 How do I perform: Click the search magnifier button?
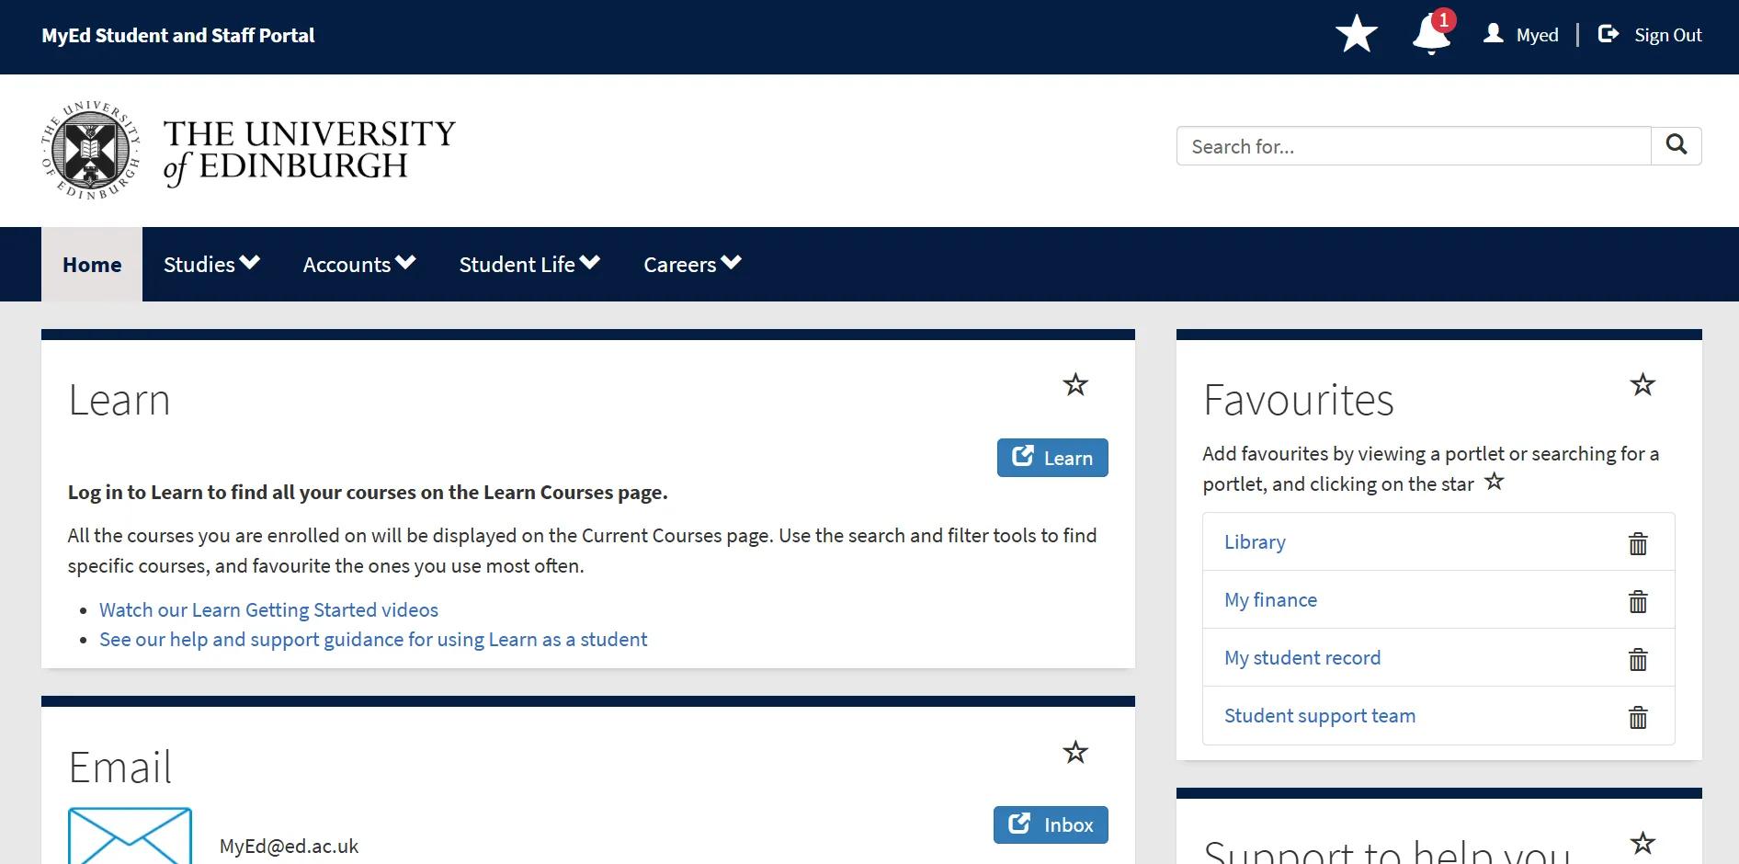pyautogui.click(x=1676, y=146)
